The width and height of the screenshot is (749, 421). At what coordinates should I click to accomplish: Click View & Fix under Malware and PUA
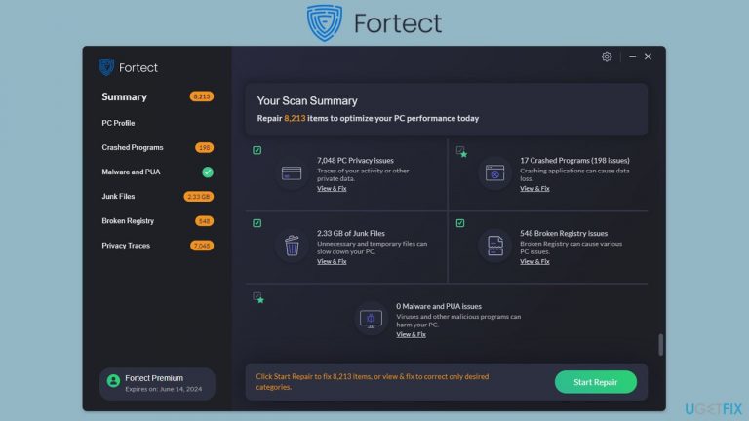pos(411,334)
